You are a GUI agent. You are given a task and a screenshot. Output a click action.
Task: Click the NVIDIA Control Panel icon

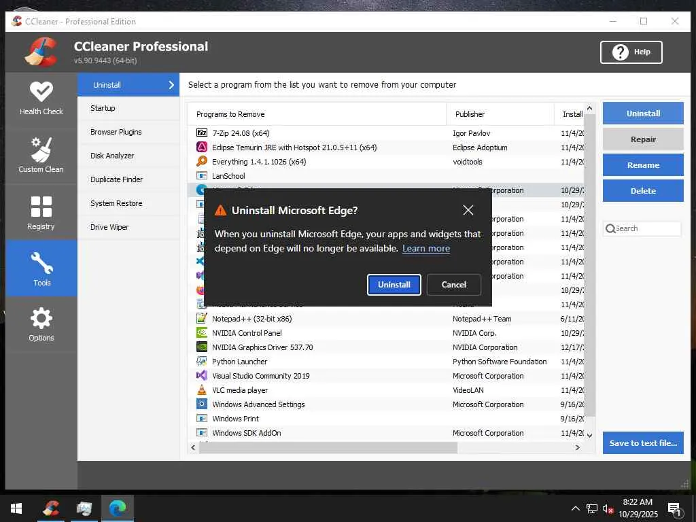pos(201,332)
